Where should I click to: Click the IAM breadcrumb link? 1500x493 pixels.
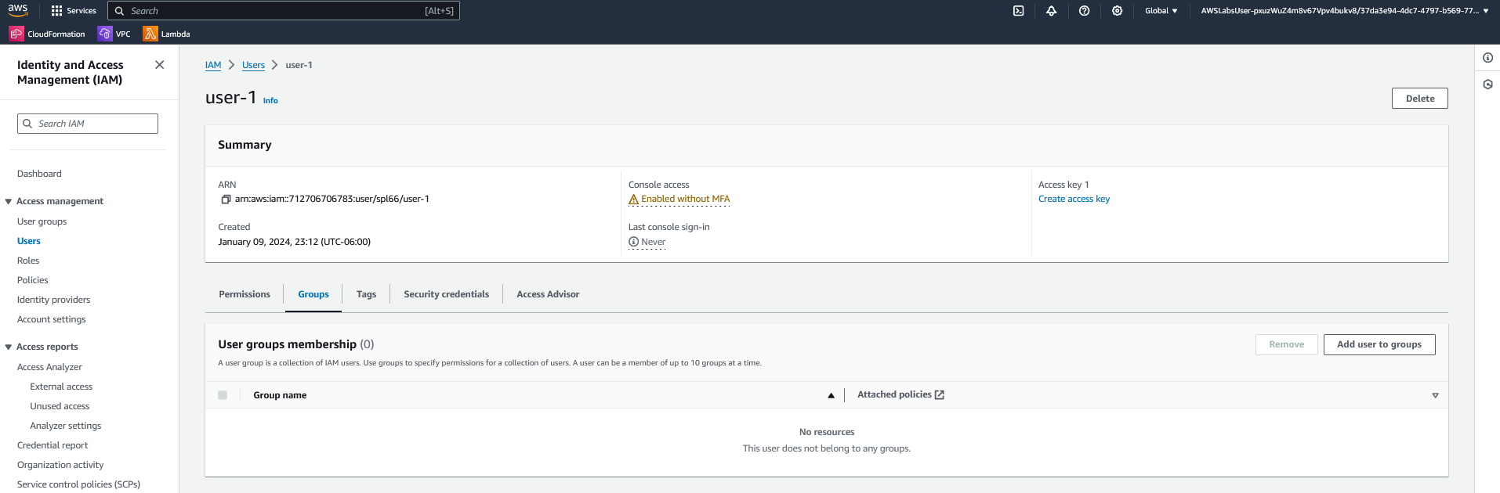click(x=213, y=65)
